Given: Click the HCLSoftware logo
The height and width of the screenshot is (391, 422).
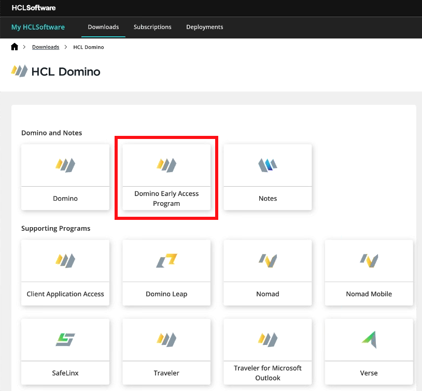Looking at the screenshot, I should tap(34, 8).
